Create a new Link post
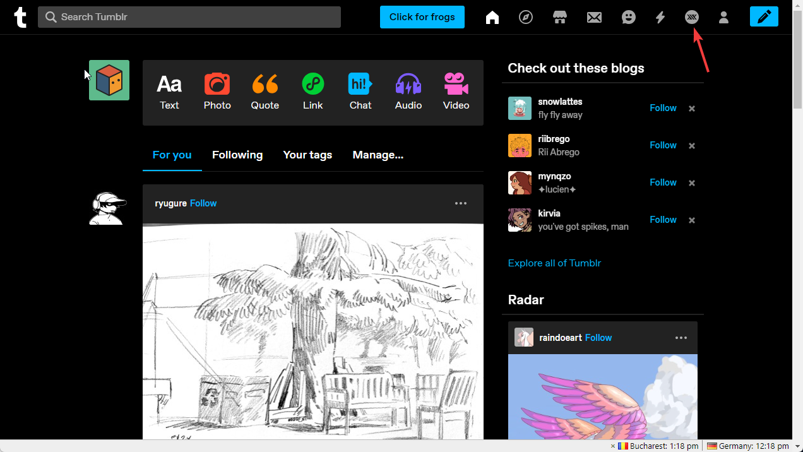803x452 pixels. pyautogui.click(x=312, y=92)
